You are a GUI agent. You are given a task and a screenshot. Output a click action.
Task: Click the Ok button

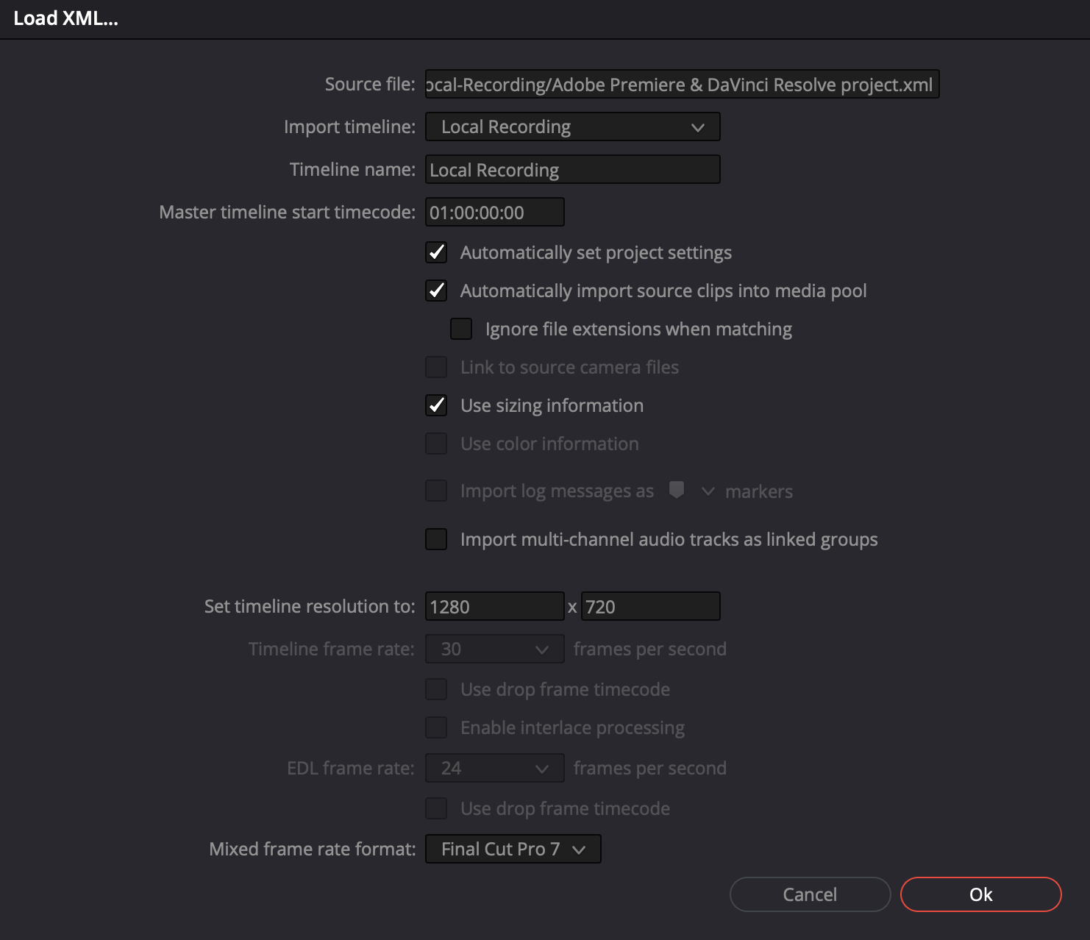coord(980,894)
